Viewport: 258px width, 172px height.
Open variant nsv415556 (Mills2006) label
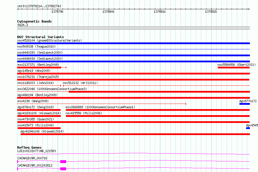pos(84,113)
